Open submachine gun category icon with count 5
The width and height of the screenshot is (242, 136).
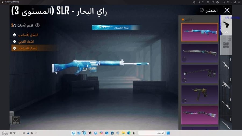click(x=226, y=85)
